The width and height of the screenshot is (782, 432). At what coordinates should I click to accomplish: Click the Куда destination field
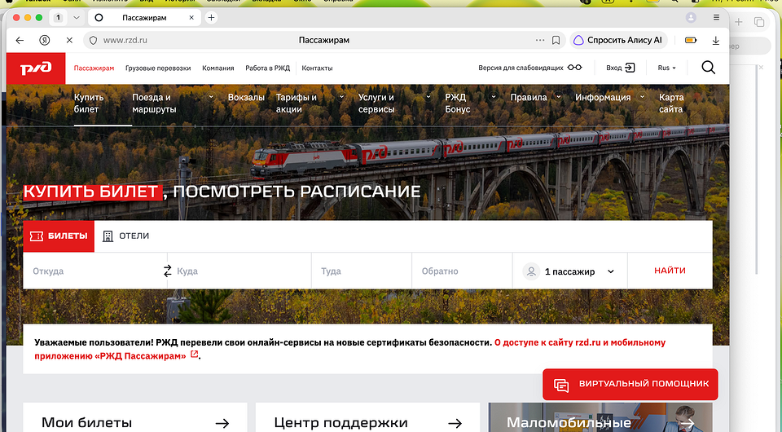click(x=239, y=271)
